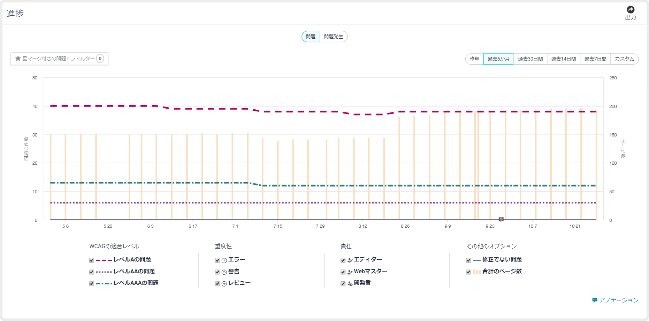649x321 pixels.
Task: Click the Webマスター person icon
Action: pos(350,272)
